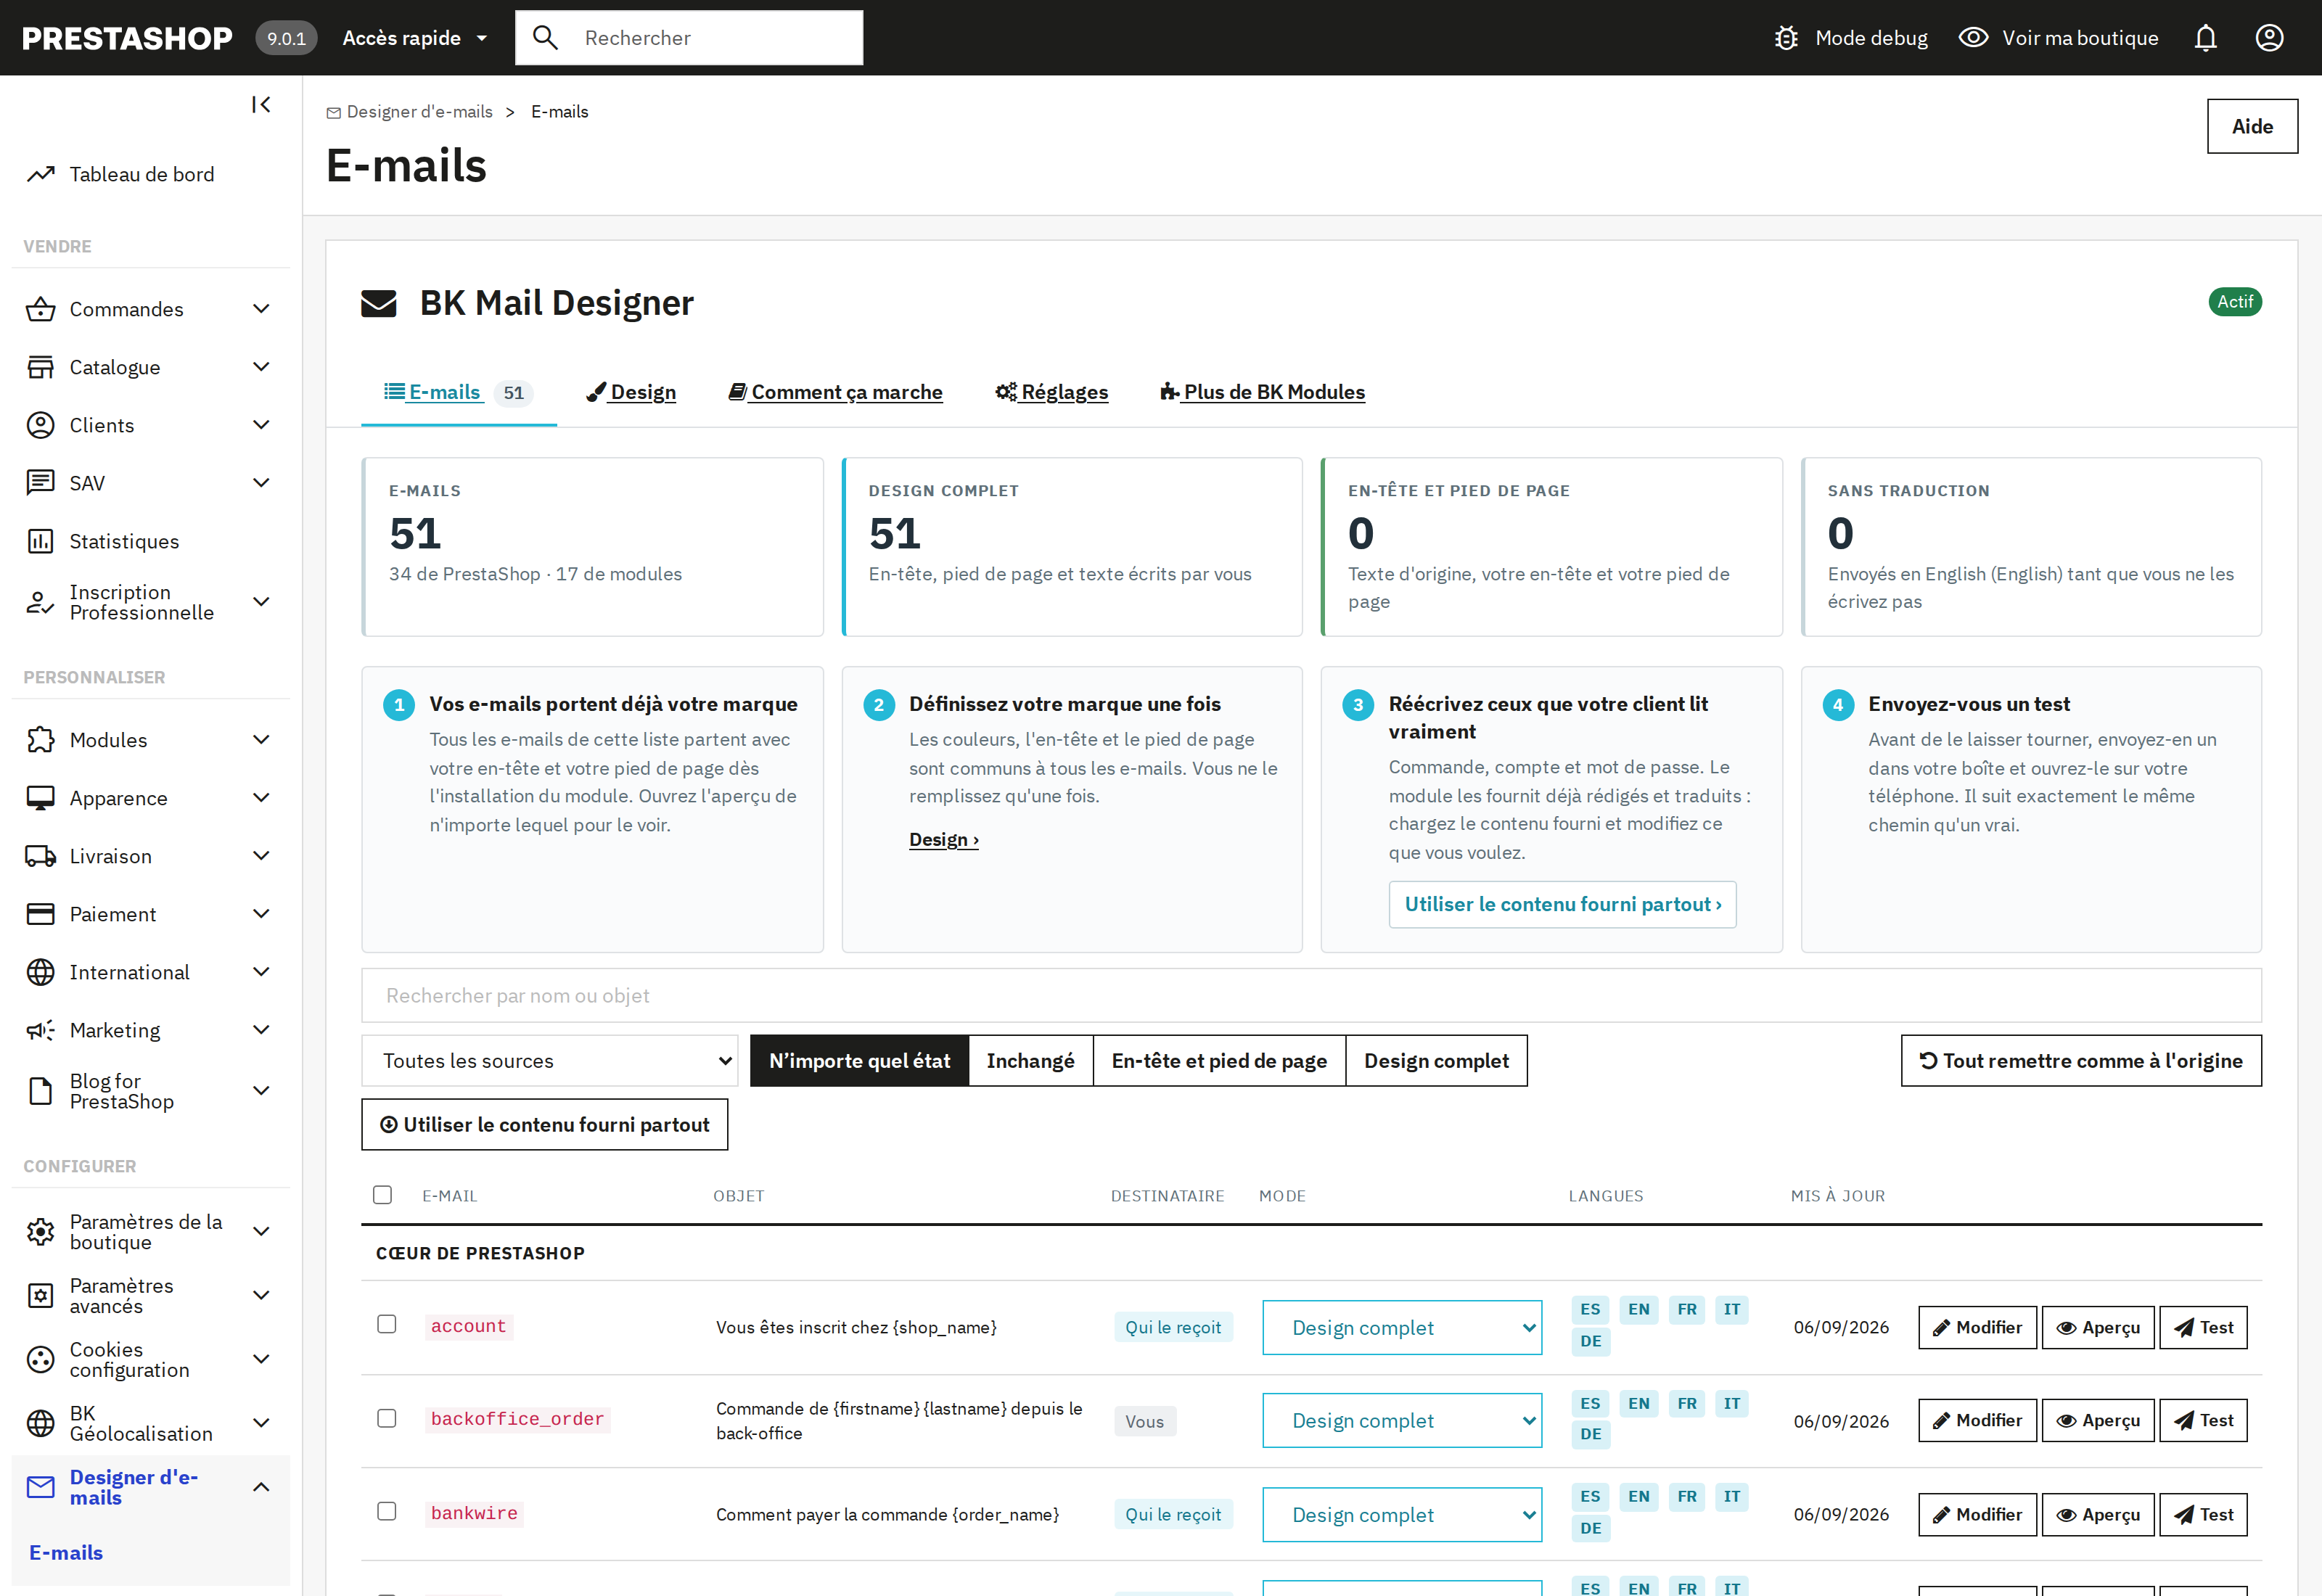This screenshot has width=2322, height=1596.
Task: Click Tout remettre comme à l'origine
Action: pos(2081,1061)
